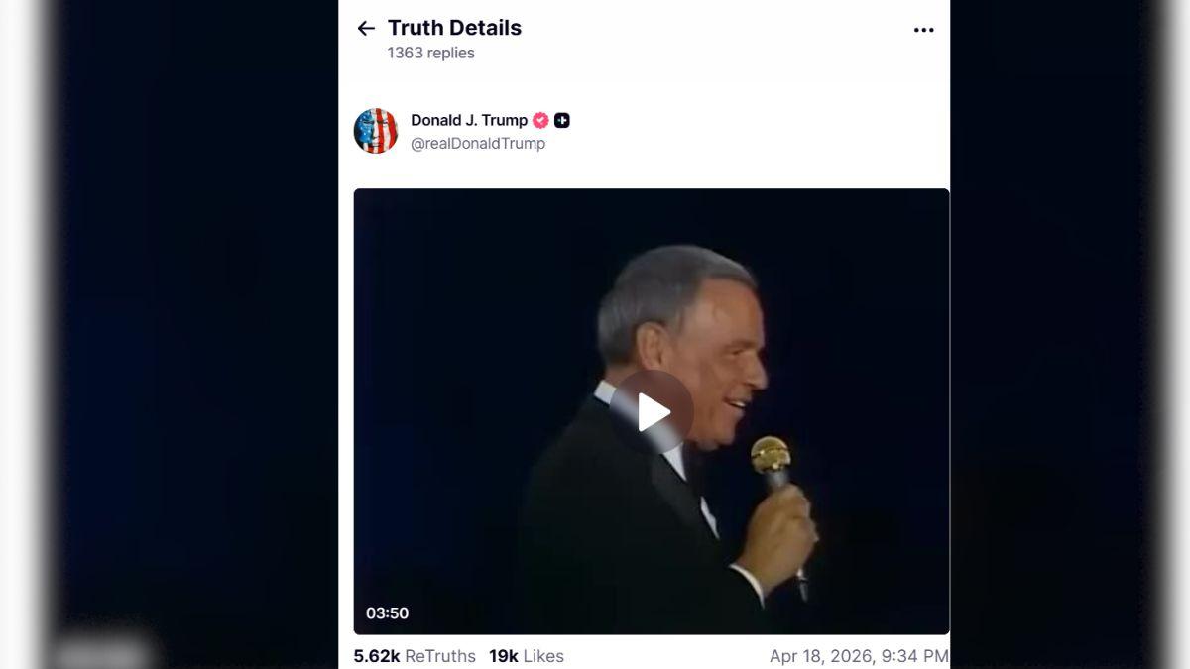Screen dimensions: 1190x669
Task: Open post options with the ellipsis icon
Action: click(924, 29)
